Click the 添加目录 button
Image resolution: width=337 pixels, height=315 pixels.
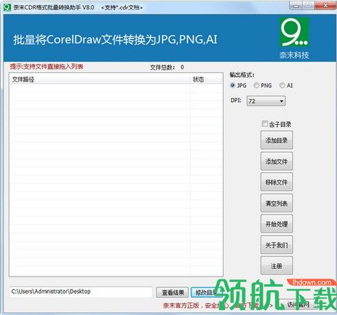[x=277, y=140]
